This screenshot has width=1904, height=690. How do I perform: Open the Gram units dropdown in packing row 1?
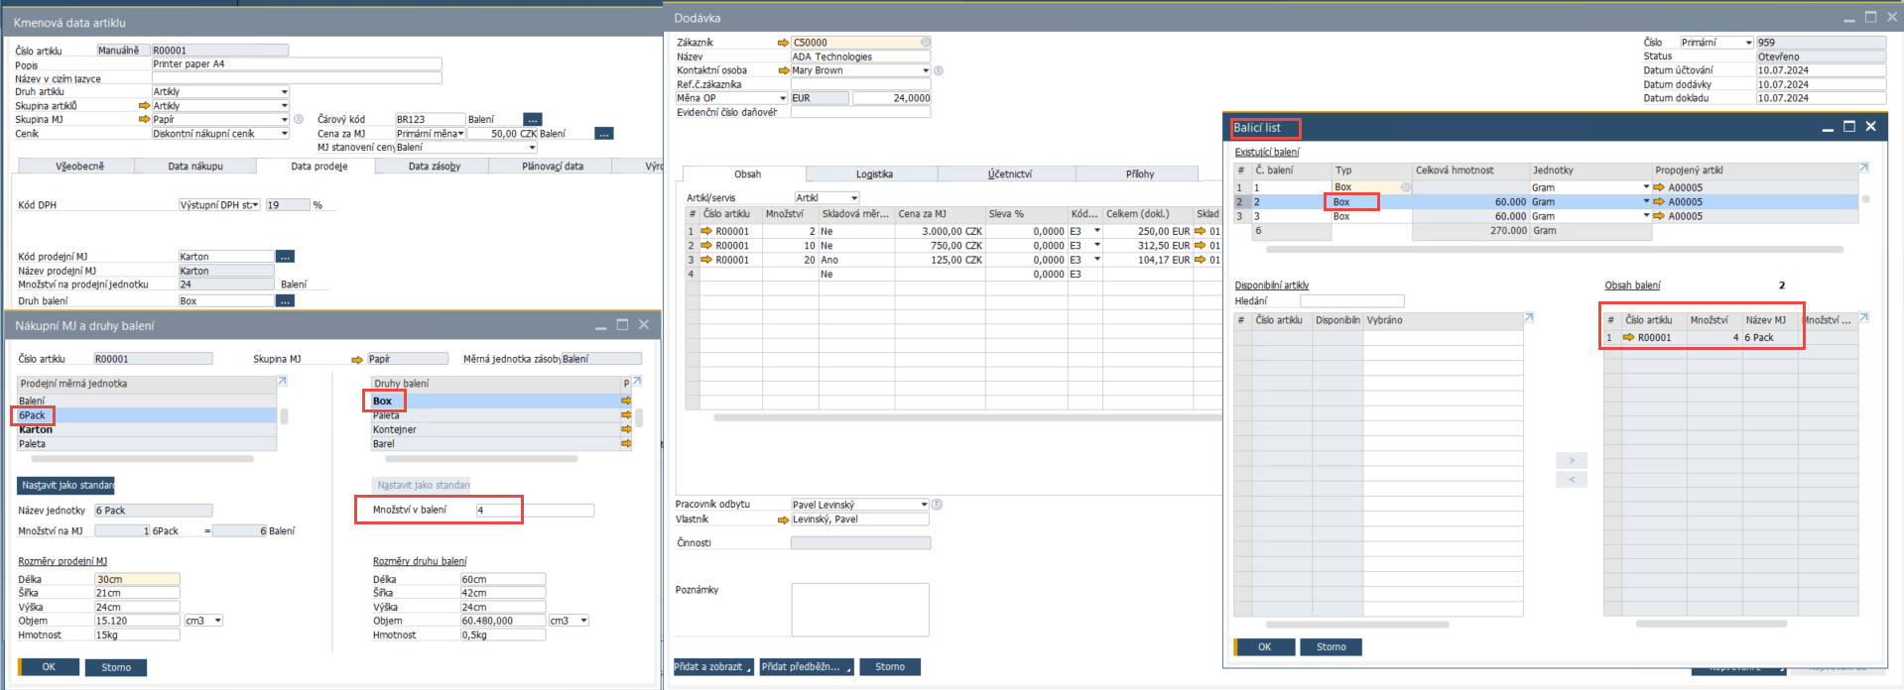point(1646,187)
